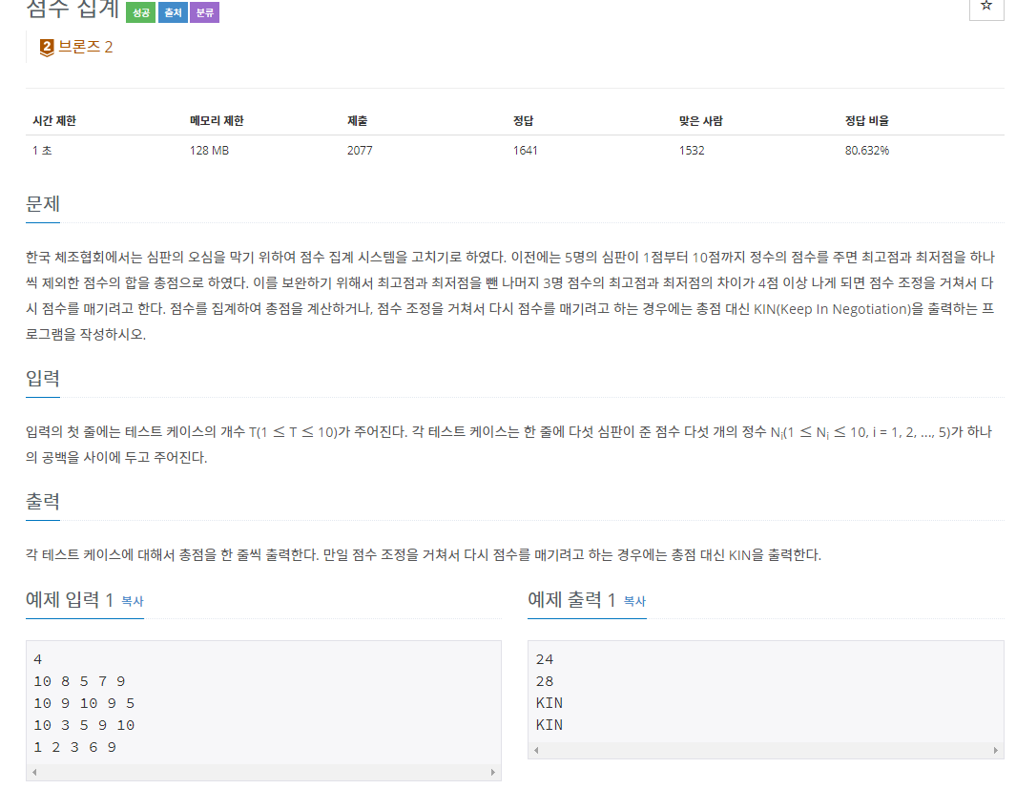Click right arrow of example output scrollbar

click(x=996, y=750)
